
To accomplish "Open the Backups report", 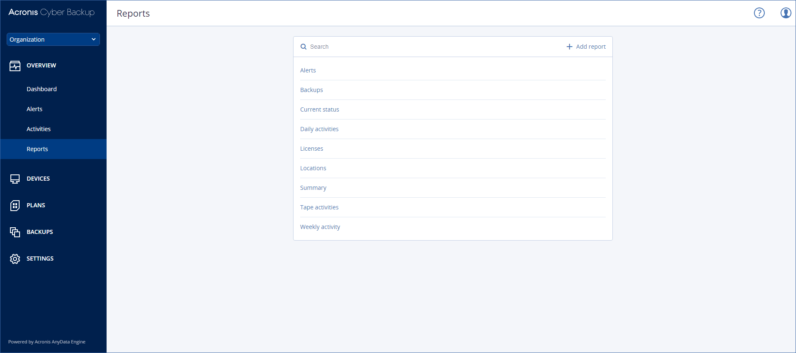I will pos(311,90).
